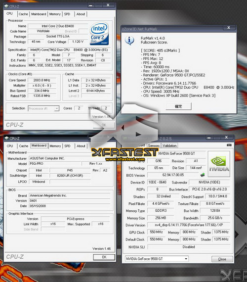Click the green BIOS save chip icon

coord(203,175)
